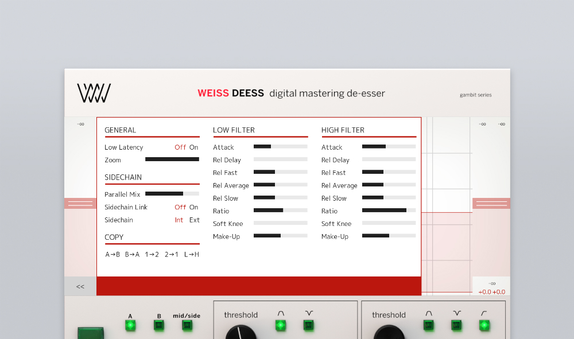Adjust the Low Filter Ratio slider

(x=280, y=211)
